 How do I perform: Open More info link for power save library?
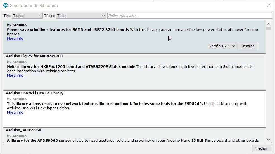(x=15, y=39)
